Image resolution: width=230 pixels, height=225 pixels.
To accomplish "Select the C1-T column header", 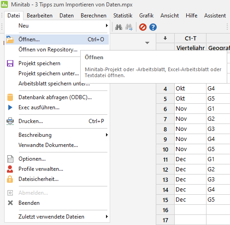I will click(x=190, y=38).
